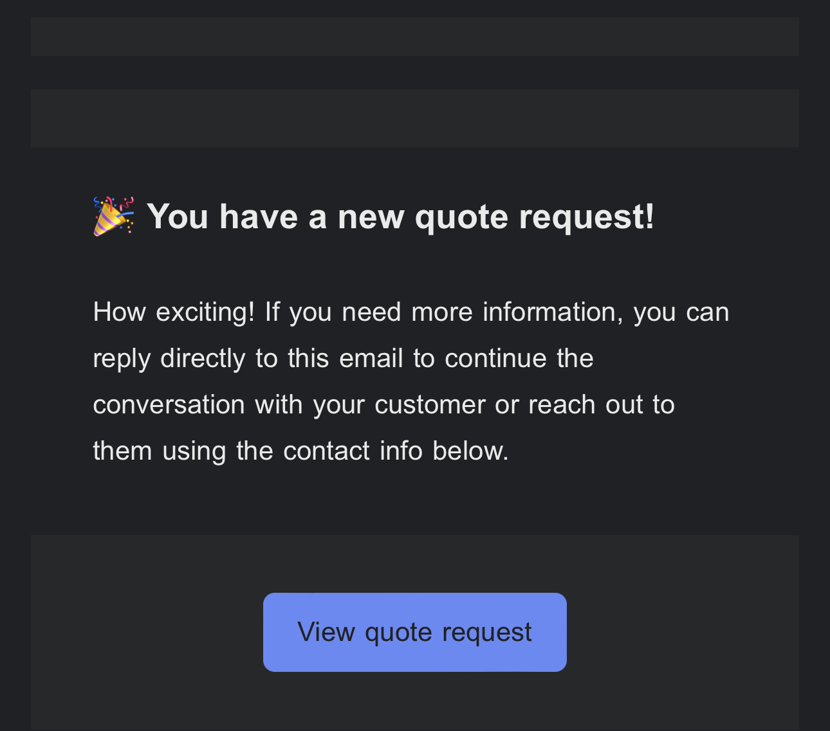Click the phrase 'reach out to' in the paragraph

point(602,405)
